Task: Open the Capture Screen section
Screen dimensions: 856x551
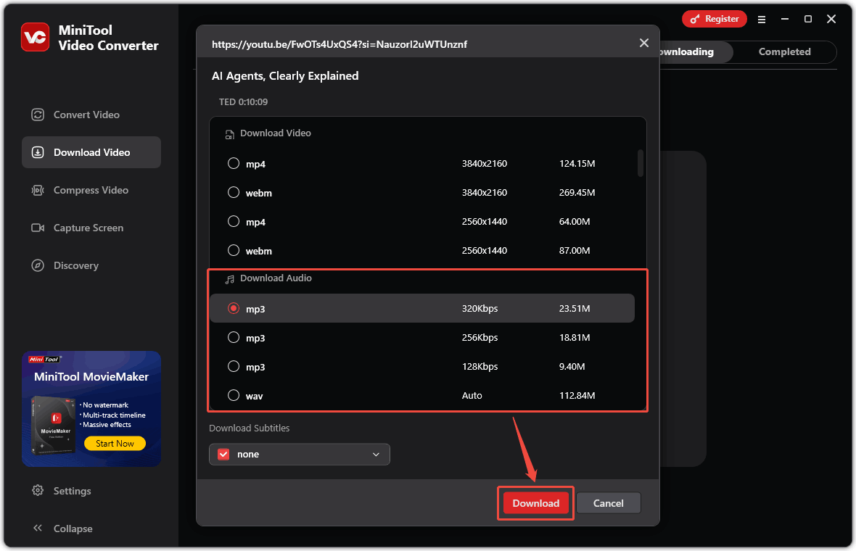Action: (91, 228)
